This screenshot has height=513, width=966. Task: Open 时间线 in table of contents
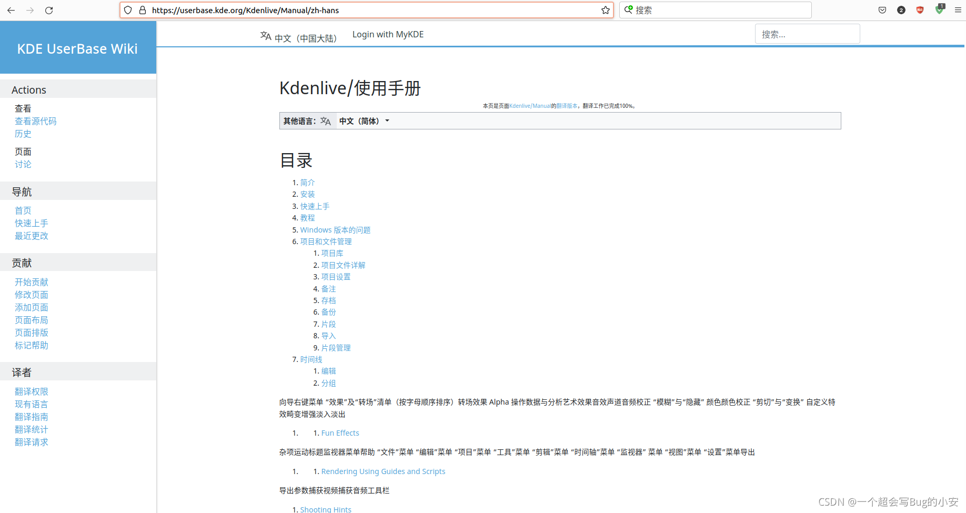[311, 359]
